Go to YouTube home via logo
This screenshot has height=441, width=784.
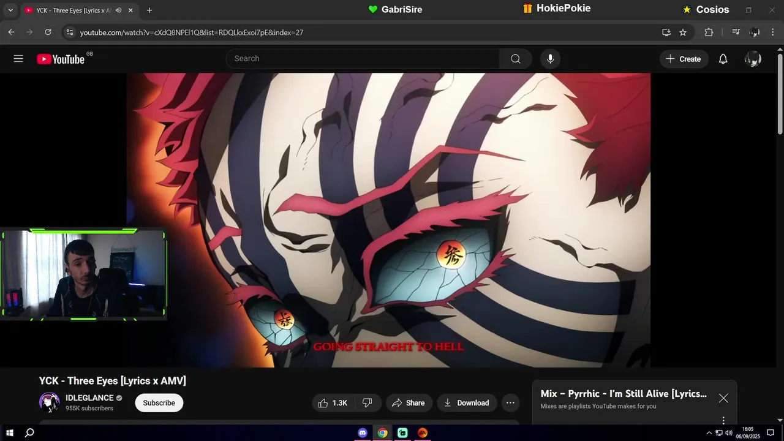tap(61, 59)
